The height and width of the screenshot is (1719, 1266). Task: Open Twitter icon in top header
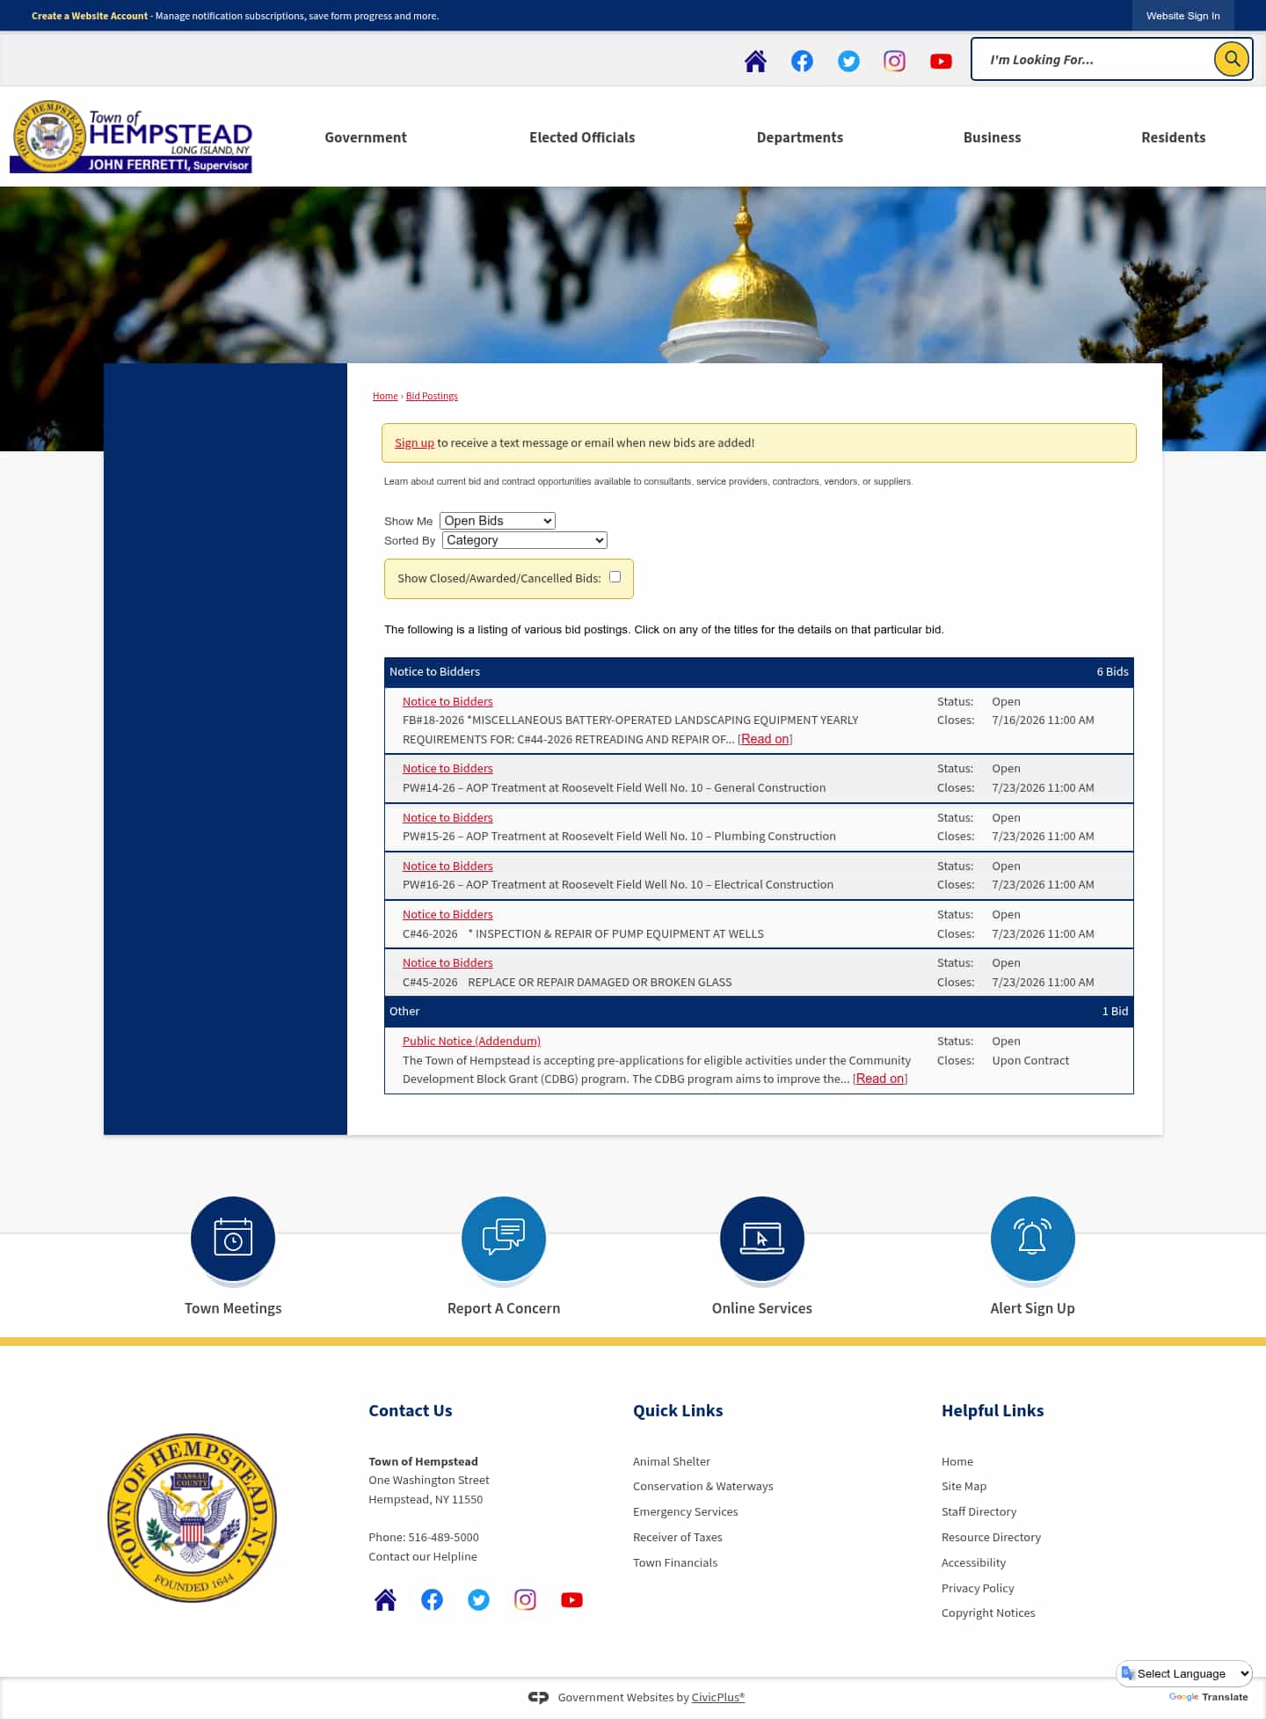click(848, 61)
